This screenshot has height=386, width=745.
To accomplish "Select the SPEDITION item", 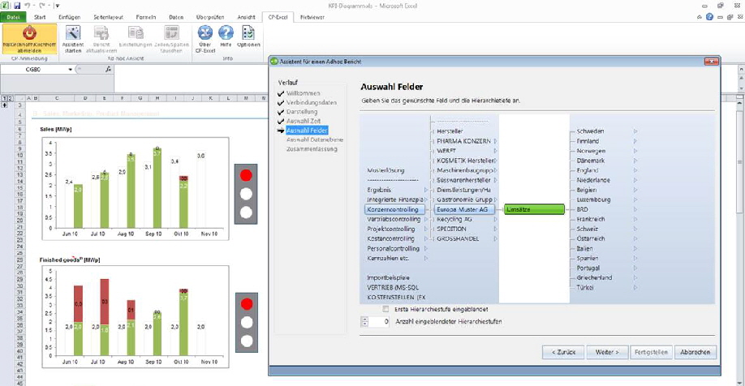I will (x=451, y=229).
